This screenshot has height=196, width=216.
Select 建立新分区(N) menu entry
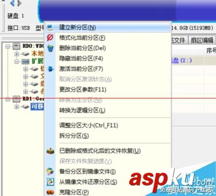pyautogui.click(x=107, y=27)
